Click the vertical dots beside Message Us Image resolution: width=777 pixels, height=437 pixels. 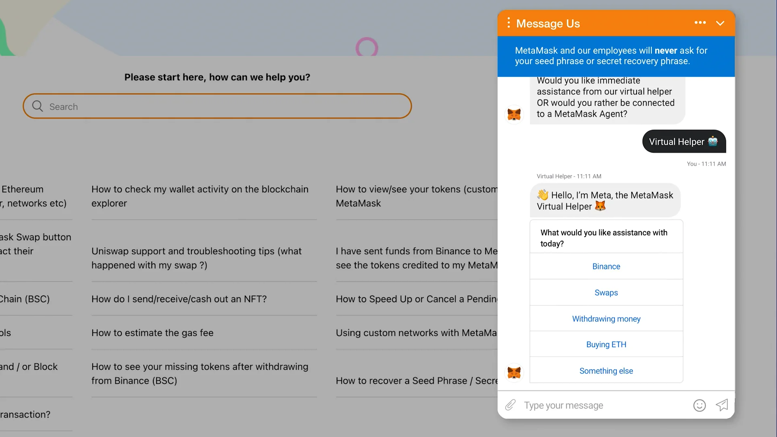509,23
